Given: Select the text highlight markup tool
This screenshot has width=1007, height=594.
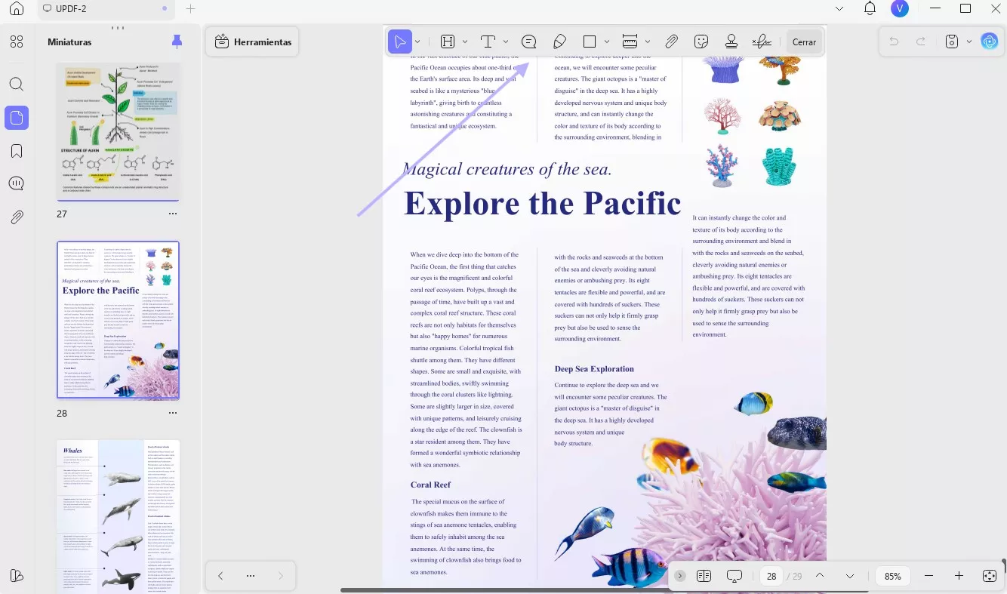Looking at the screenshot, I should pyautogui.click(x=448, y=42).
